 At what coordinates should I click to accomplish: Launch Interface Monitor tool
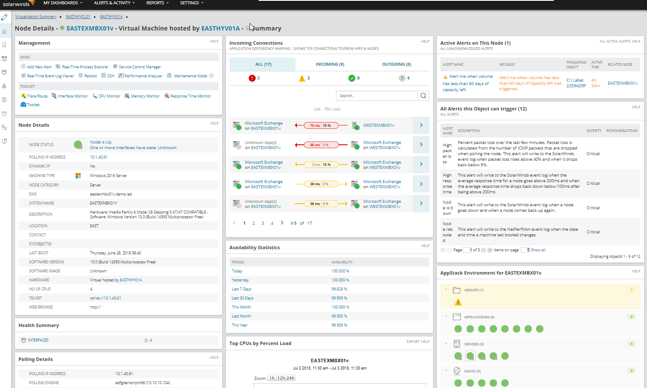point(70,96)
